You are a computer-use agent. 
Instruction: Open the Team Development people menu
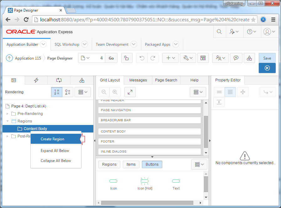point(221,58)
